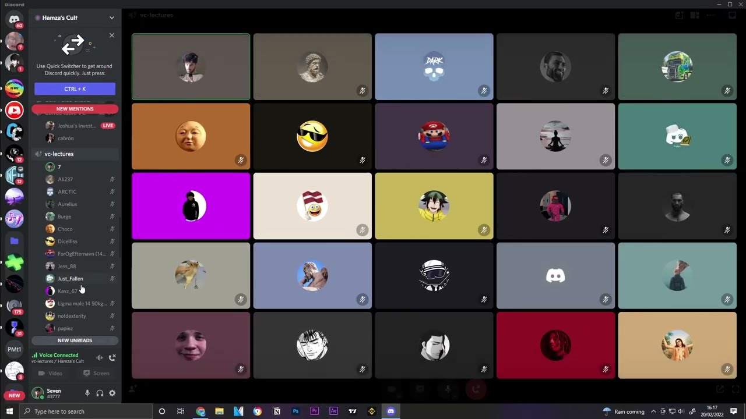Screen dimensions: 746x419
Task: Turn on camera with Video button
Action: (x=50, y=373)
